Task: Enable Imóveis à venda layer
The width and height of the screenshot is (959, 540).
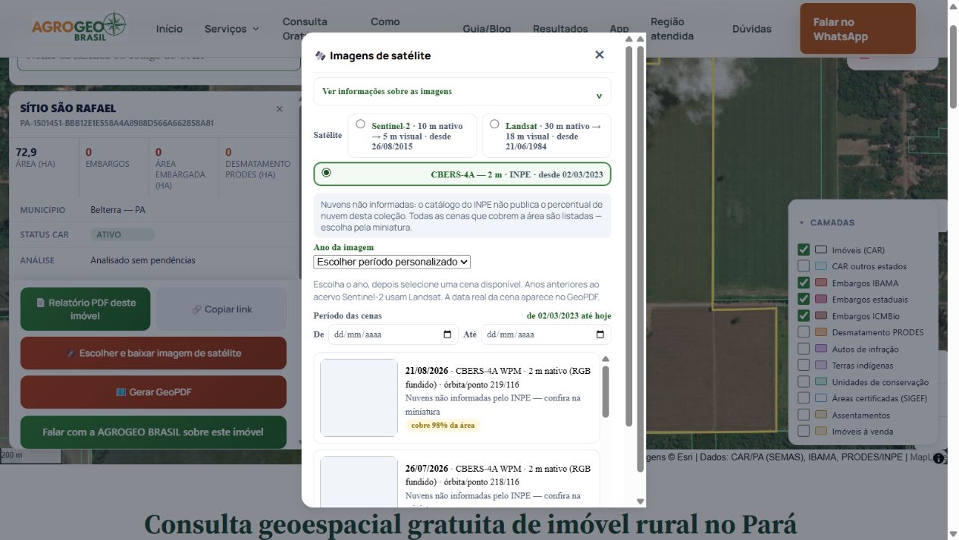Action: [x=804, y=432]
